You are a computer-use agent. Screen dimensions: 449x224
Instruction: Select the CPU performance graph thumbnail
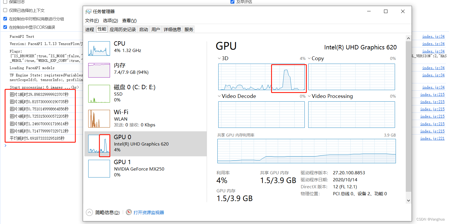pos(99,49)
